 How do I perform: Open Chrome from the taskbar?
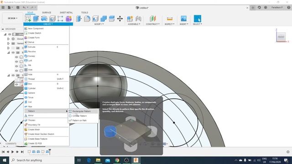tap(117, 160)
